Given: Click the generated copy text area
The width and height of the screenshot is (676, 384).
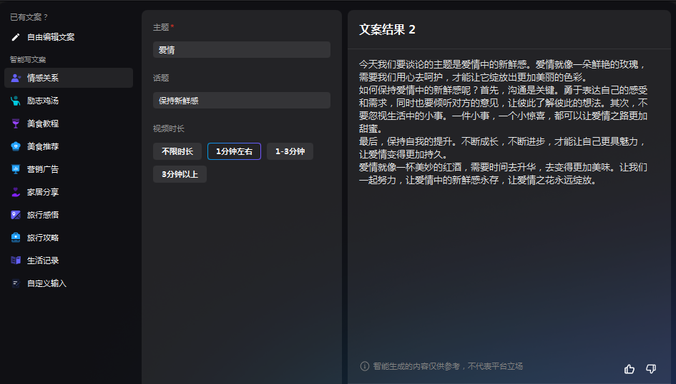Looking at the screenshot, I should click(x=503, y=122).
